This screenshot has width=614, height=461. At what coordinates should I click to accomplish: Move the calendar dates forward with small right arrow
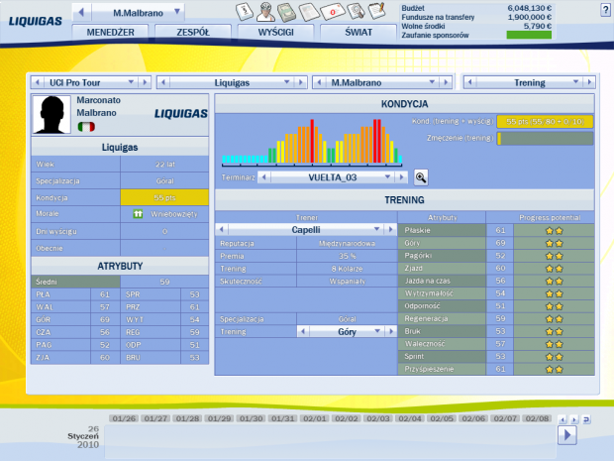pyautogui.click(x=574, y=419)
